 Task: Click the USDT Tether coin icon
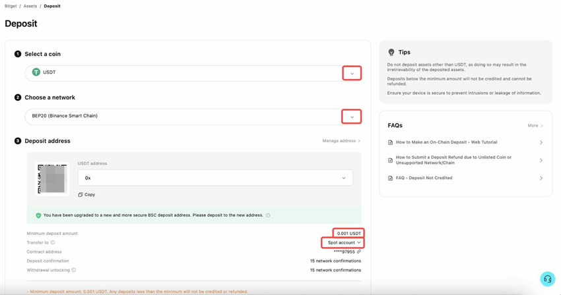(36, 72)
